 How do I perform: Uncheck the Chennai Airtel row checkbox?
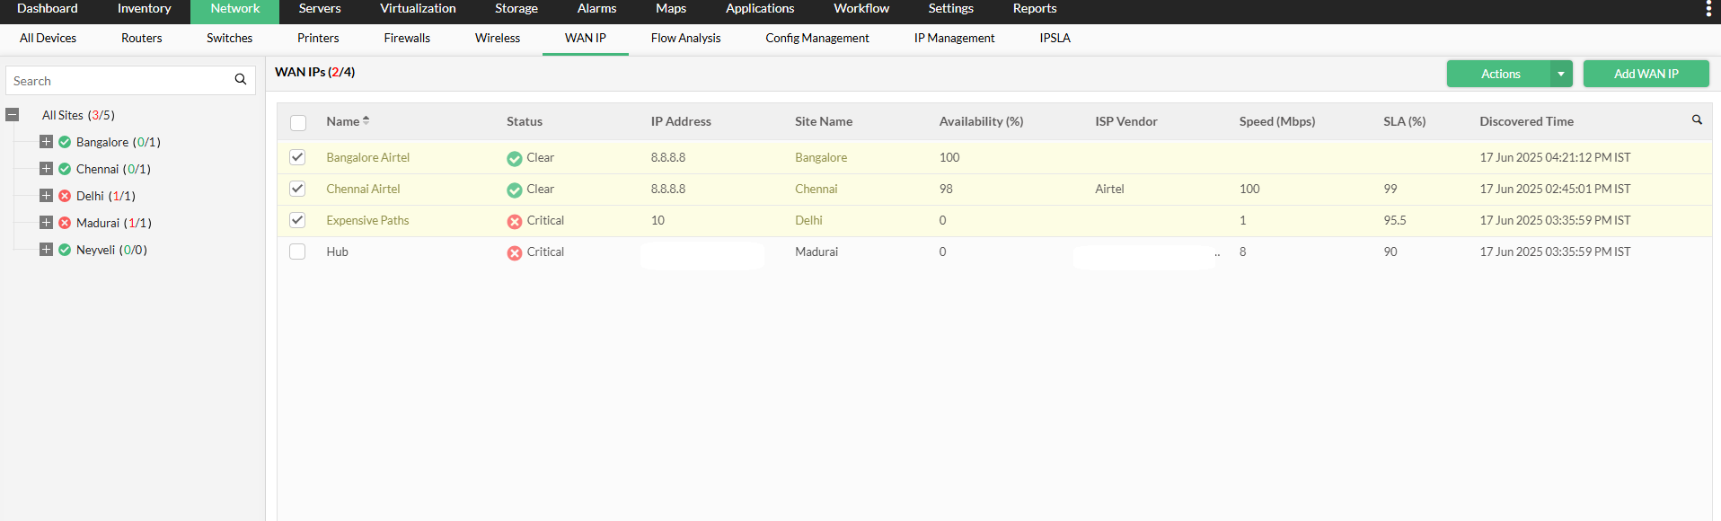[x=297, y=189]
